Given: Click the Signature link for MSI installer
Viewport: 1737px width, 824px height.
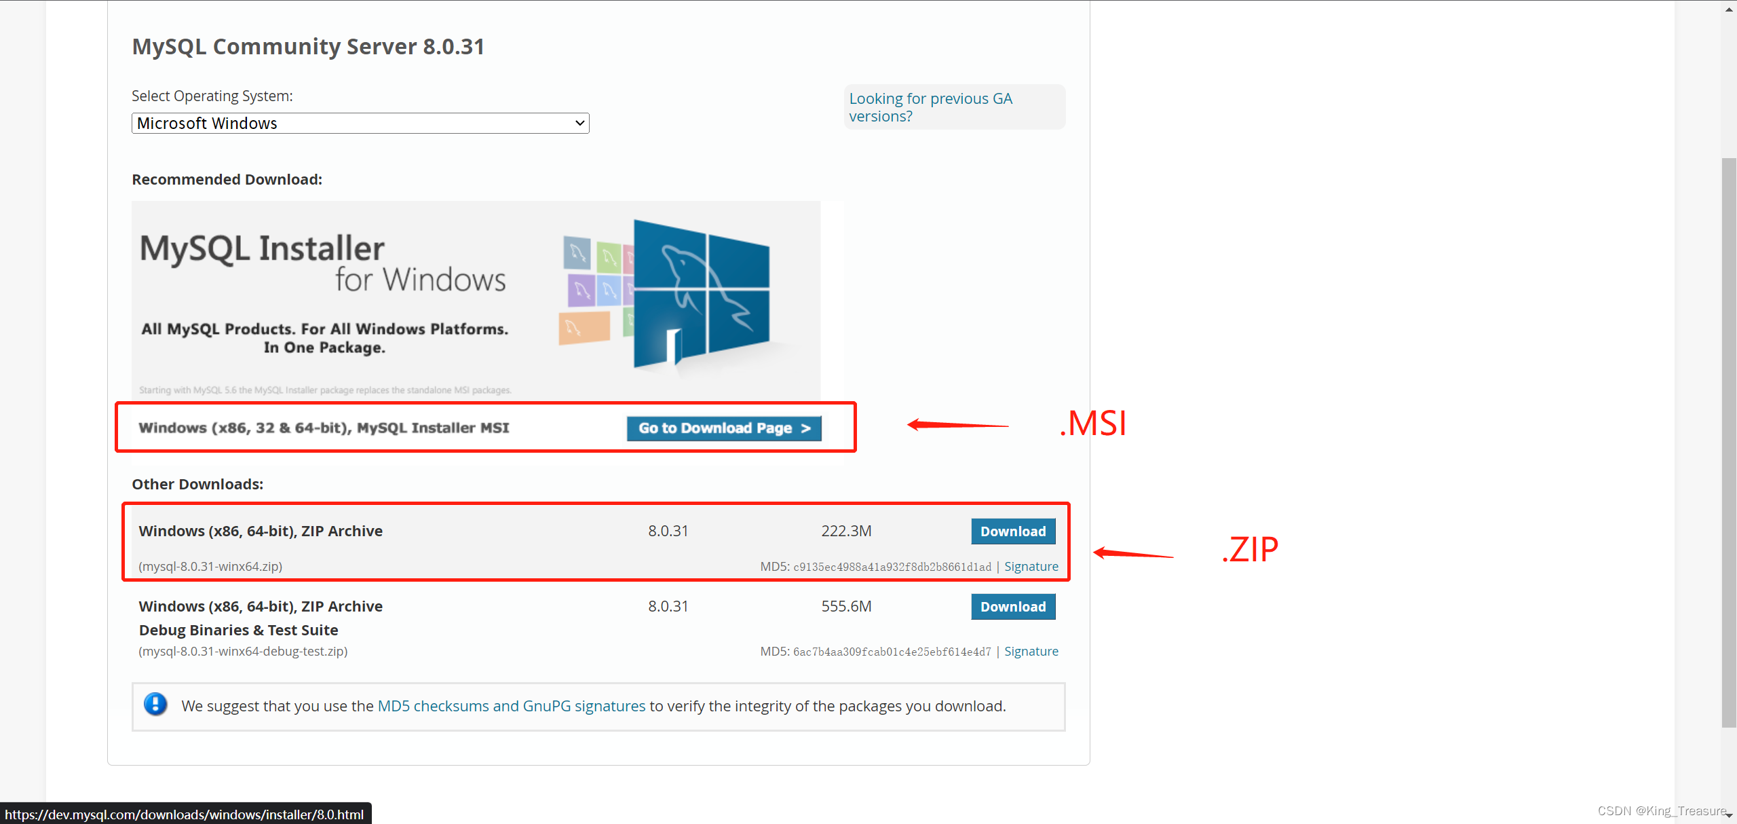Looking at the screenshot, I should coord(1031,566).
